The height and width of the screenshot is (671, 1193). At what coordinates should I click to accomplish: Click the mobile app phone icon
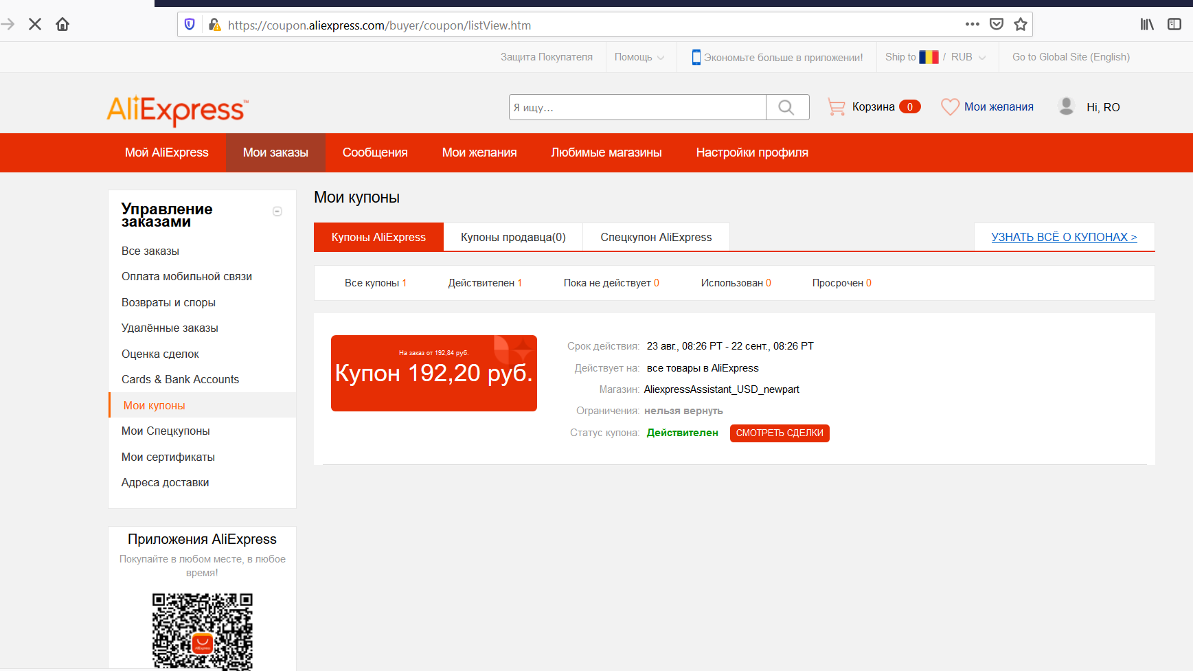point(696,57)
